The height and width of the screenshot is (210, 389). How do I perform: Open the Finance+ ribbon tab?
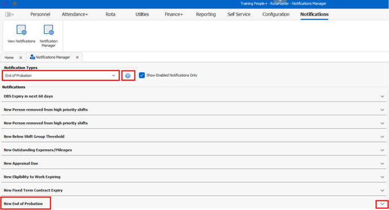pos(174,14)
